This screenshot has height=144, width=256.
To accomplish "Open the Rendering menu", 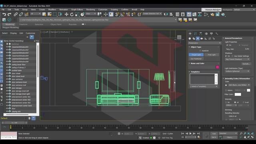I will tap(91, 10).
